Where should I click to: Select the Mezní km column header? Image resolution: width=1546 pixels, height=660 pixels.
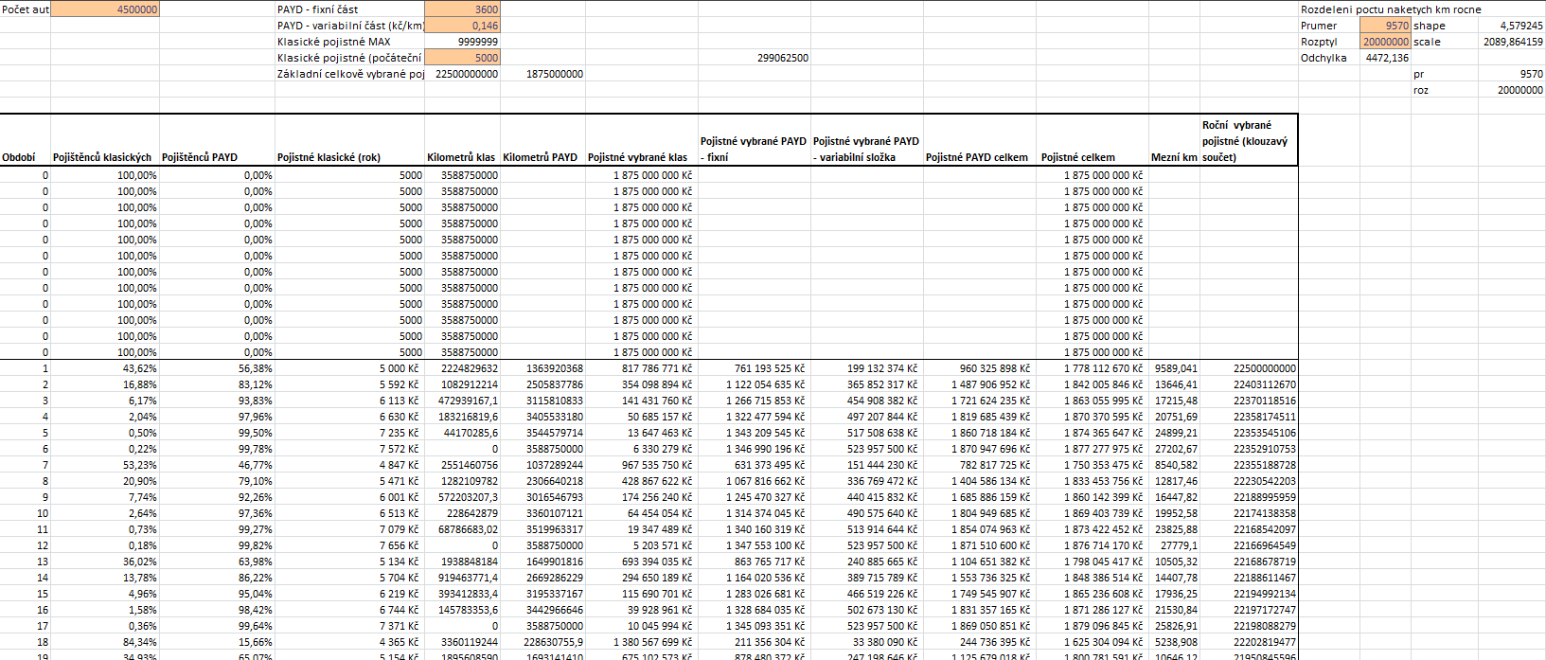pos(1174,157)
